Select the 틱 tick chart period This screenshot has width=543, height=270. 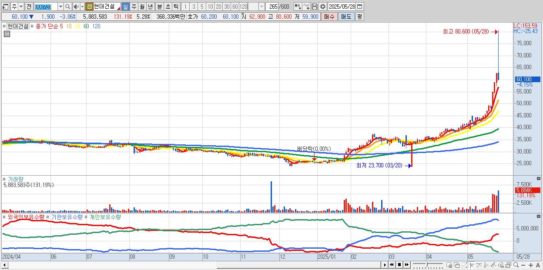pyautogui.click(x=176, y=7)
